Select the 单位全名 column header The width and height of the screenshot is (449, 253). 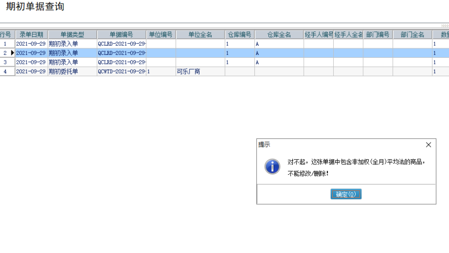tap(200, 35)
